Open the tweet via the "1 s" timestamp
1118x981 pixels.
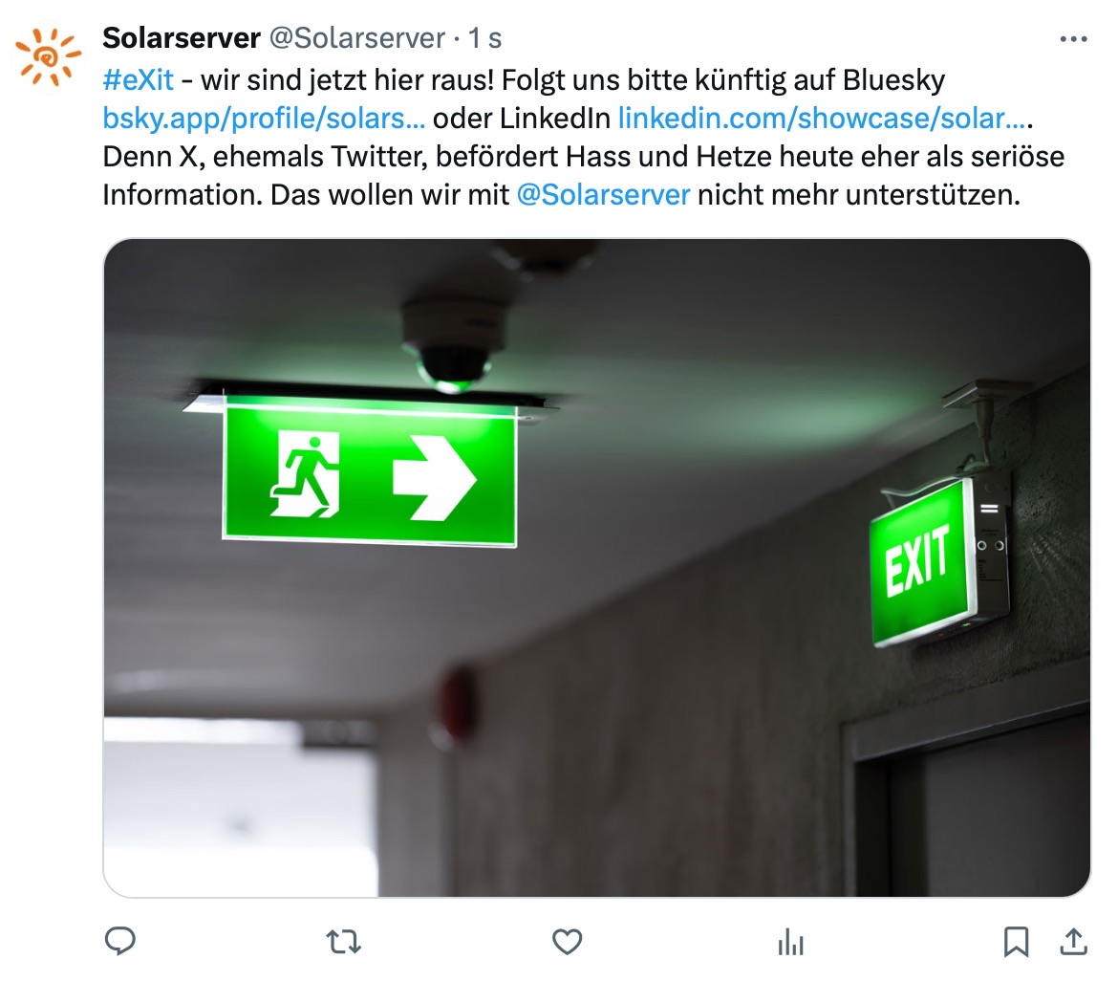484,38
